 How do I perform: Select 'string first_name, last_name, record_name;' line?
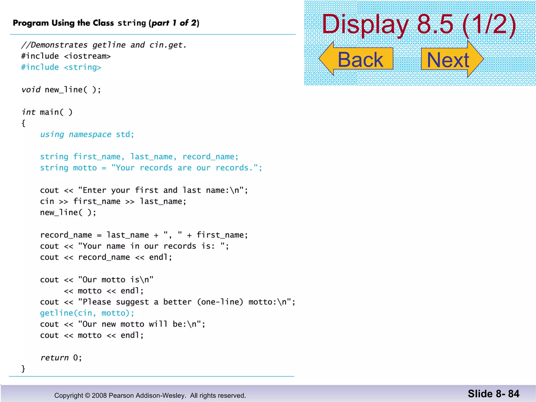pos(139,157)
